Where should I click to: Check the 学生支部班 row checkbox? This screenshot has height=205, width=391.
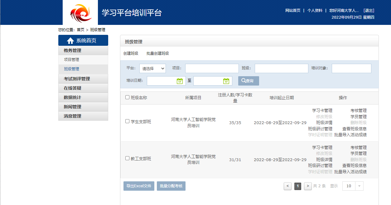(x=127, y=121)
